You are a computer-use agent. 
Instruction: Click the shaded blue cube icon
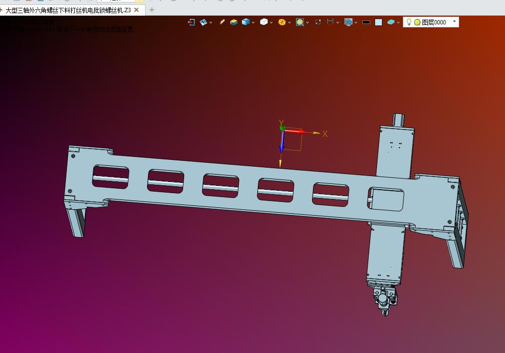pyautogui.click(x=246, y=22)
